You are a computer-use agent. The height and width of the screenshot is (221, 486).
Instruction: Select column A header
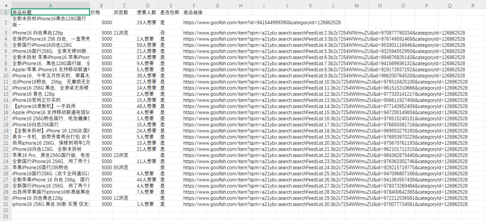pos(50,5)
